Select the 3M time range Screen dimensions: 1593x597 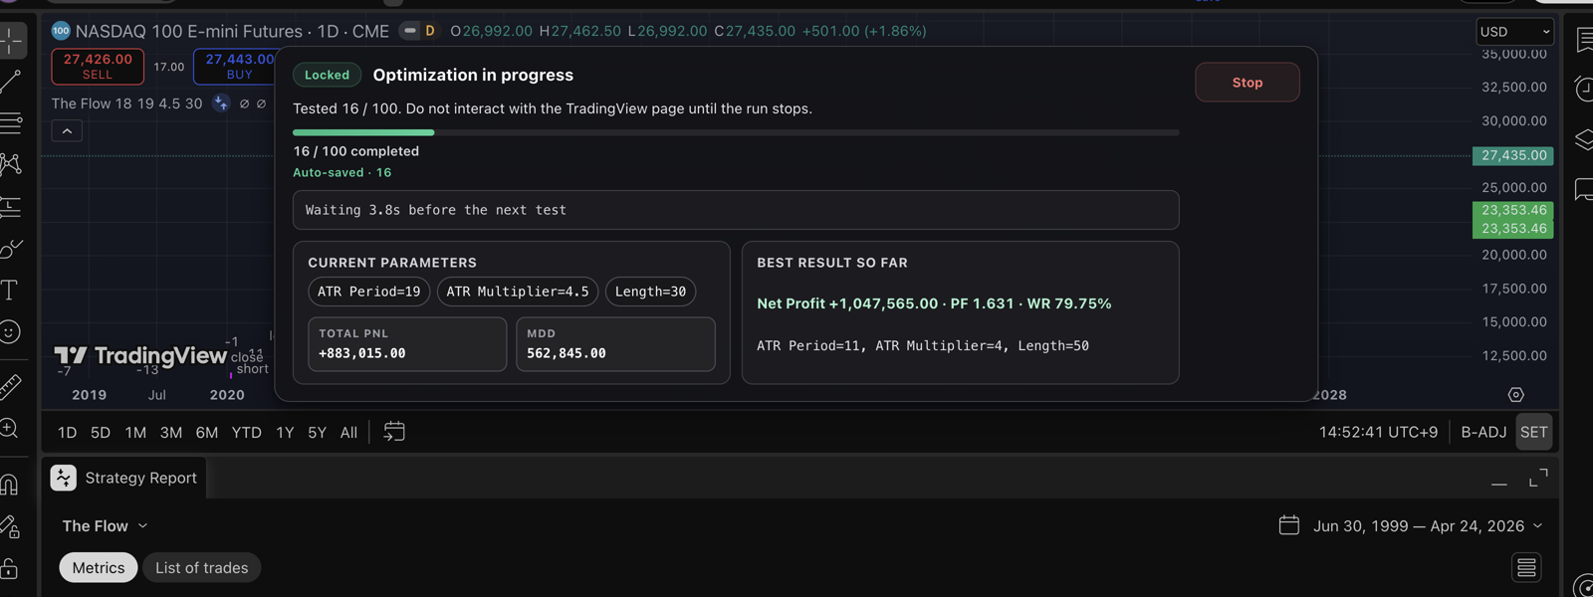click(171, 432)
